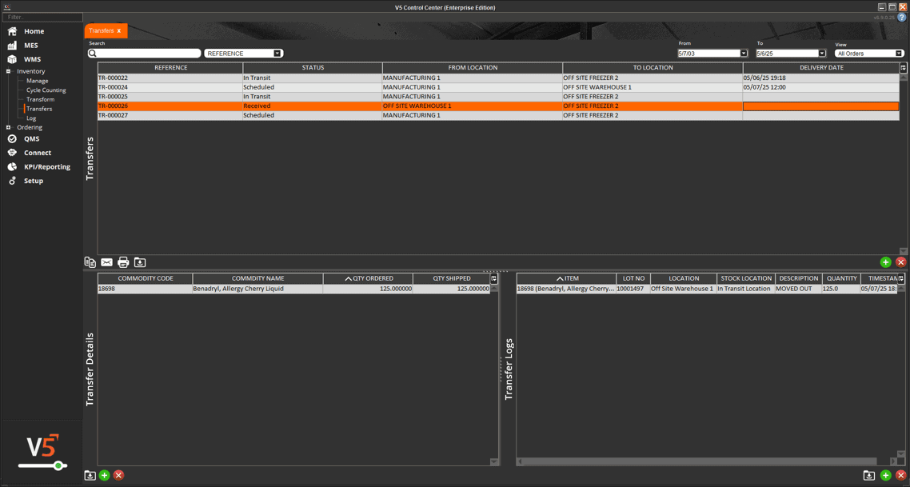Sort details by COMMODITY CODE header
Screen dimensions: 910x487
(145, 278)
